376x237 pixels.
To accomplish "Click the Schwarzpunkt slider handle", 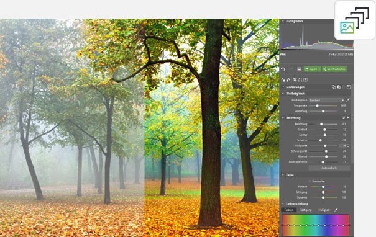I will pos(326,151).
